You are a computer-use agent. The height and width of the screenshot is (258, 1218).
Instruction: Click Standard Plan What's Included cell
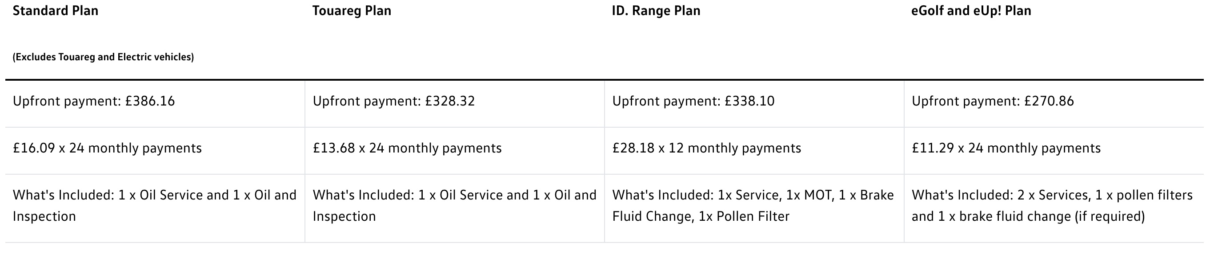155,208
